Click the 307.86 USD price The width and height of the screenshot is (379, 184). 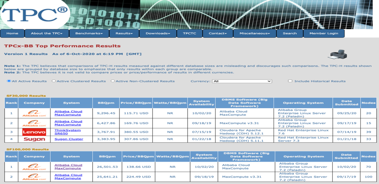[x=137, y=139]
